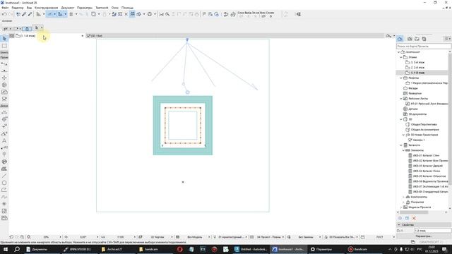Screen dimensions: 452x254
Task: Toggle the highlighted selection method button in Info Box
Action: pos(27,28)
